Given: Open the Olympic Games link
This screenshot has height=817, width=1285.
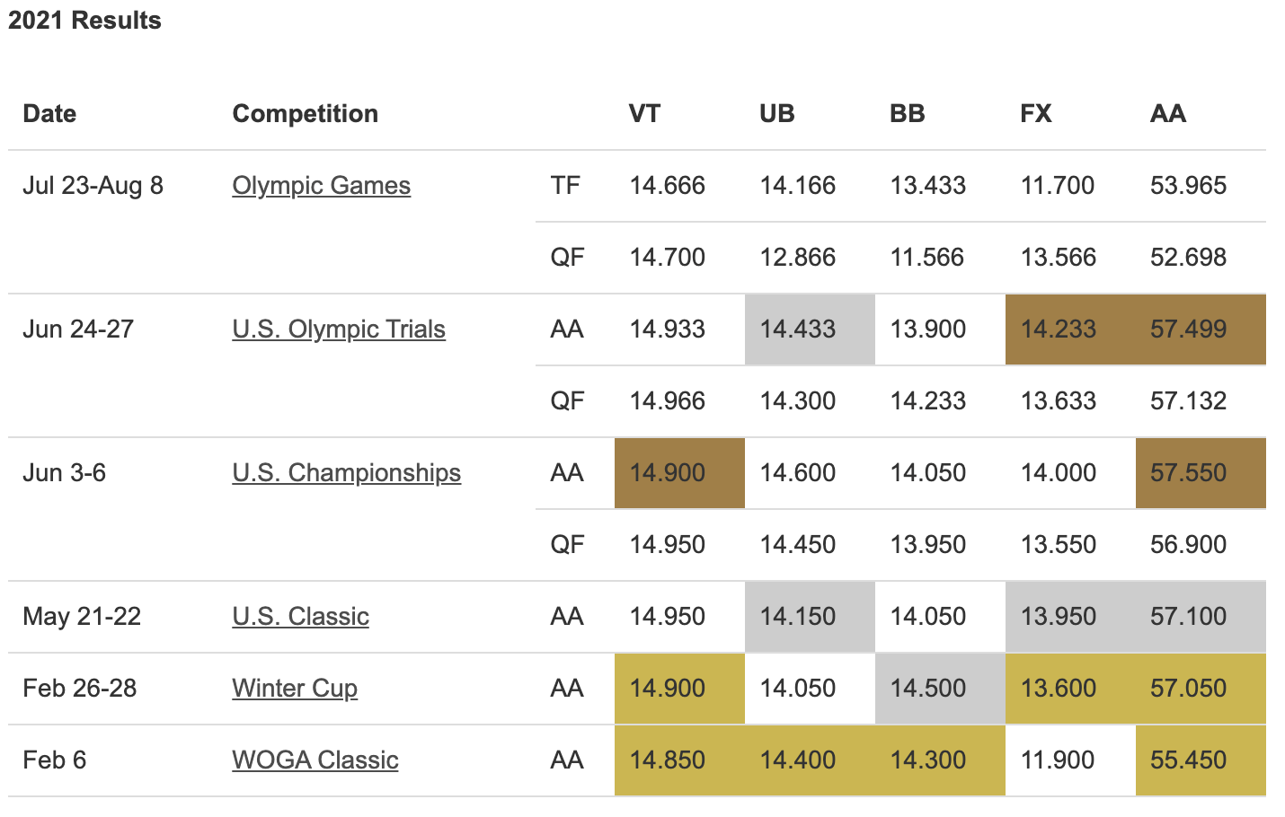Looking at the screenshot, I should coord(321,186).
